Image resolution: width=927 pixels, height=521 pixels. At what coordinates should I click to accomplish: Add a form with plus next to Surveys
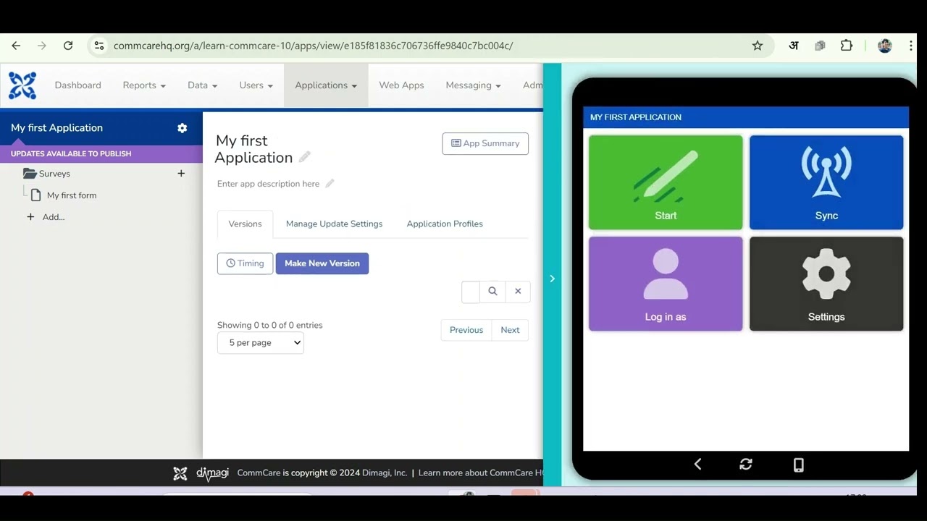[181, 174]
